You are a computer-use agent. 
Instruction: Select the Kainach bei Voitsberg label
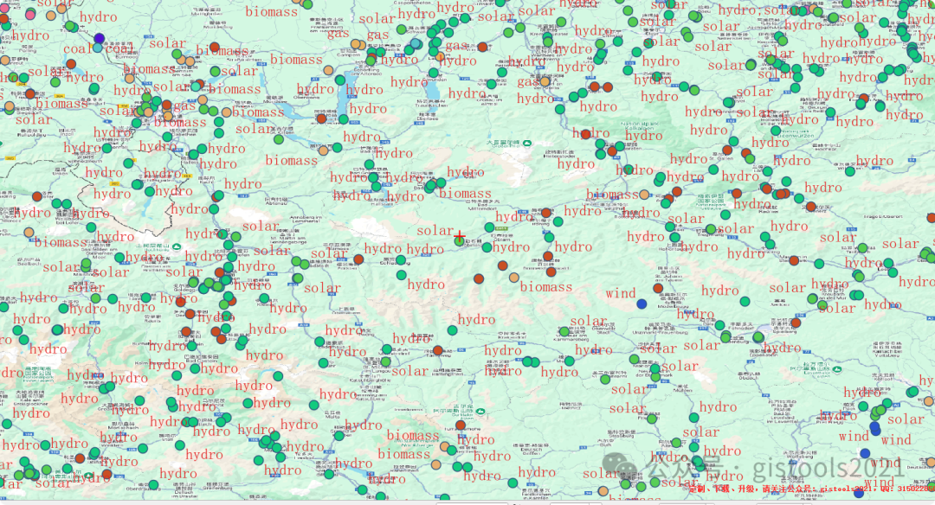[887, 348]
